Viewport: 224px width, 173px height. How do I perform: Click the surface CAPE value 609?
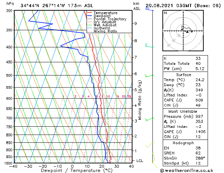click(x=199, y=100)
